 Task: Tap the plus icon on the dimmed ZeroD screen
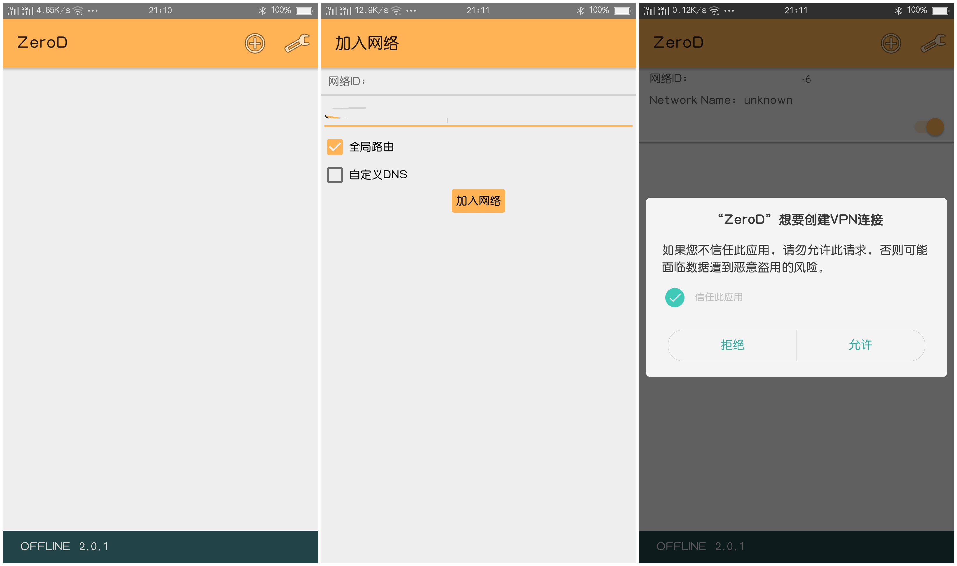click(891, 43)
